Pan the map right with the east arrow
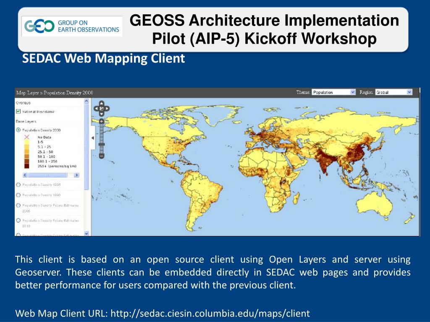 coord(107,109)
